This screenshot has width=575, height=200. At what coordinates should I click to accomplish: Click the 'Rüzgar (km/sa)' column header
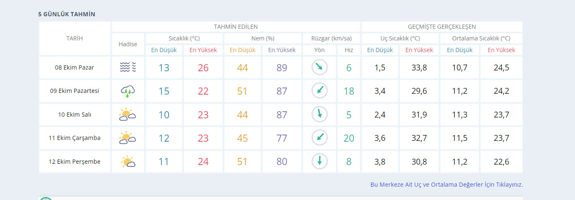(x=331, y=38)
